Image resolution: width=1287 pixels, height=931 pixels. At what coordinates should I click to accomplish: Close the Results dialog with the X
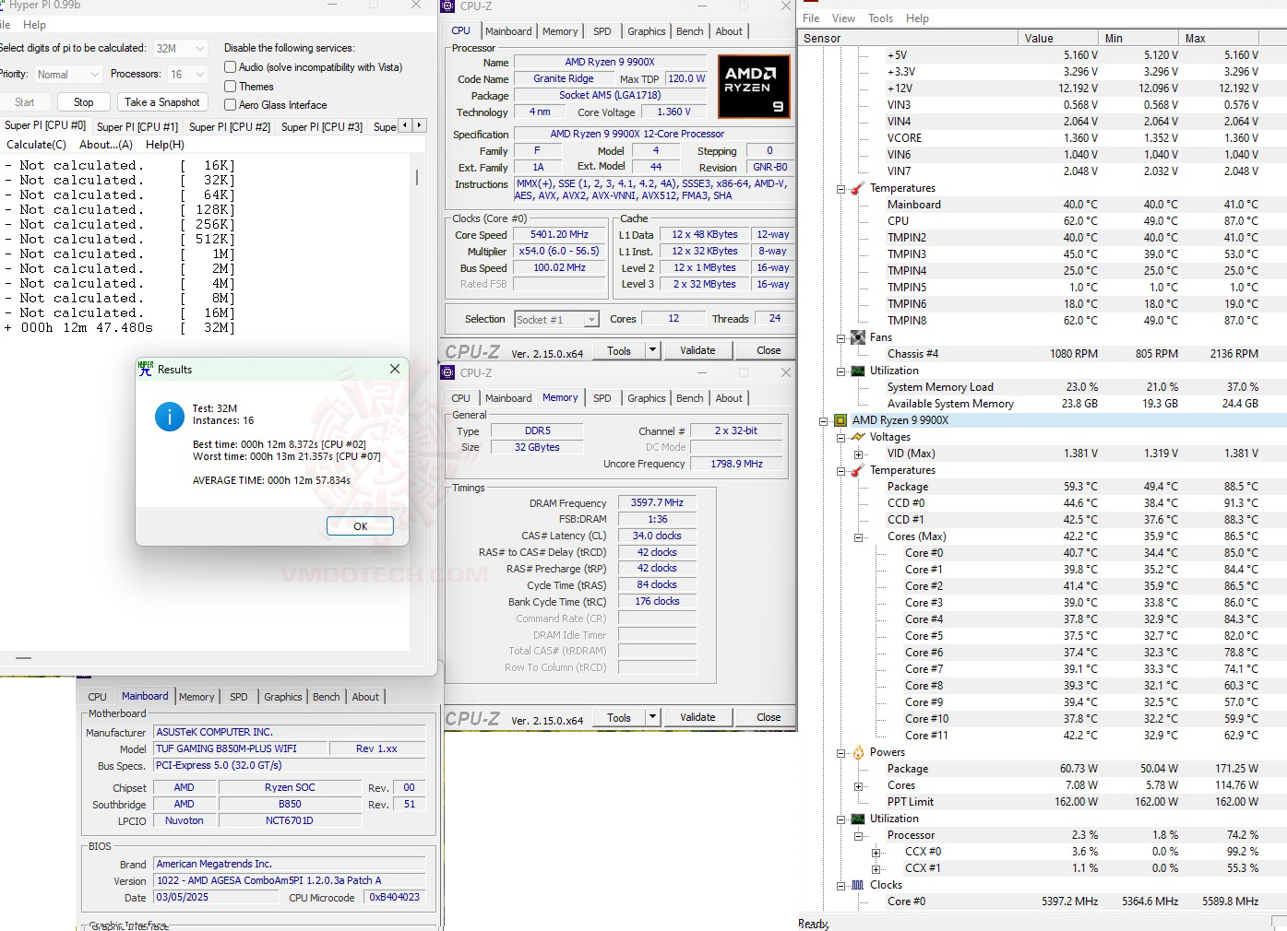coord(395,369)
